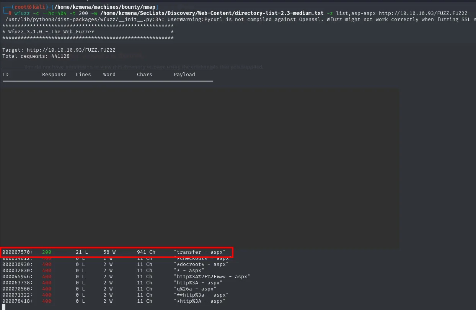The height and width of the screenshot is (310, 476).
Task: Click the 'Payload' column header
Action: [184, 75]
